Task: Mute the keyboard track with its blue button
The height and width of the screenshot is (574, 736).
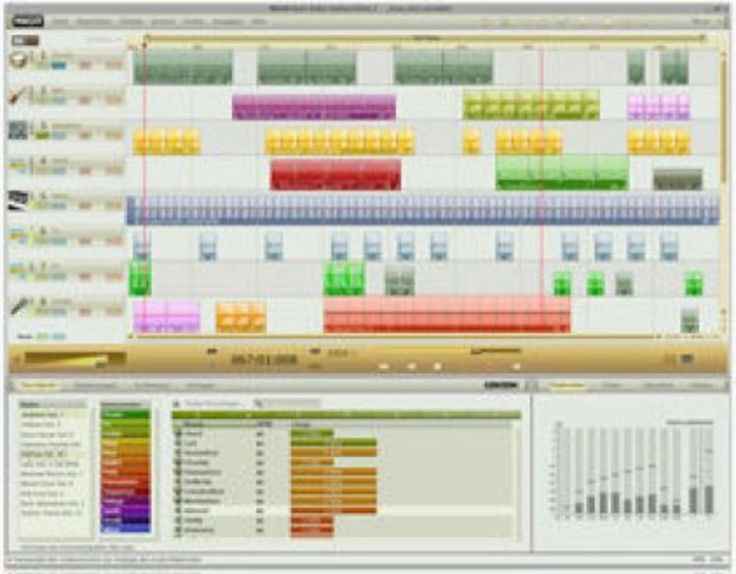Action: click(59, 206)
